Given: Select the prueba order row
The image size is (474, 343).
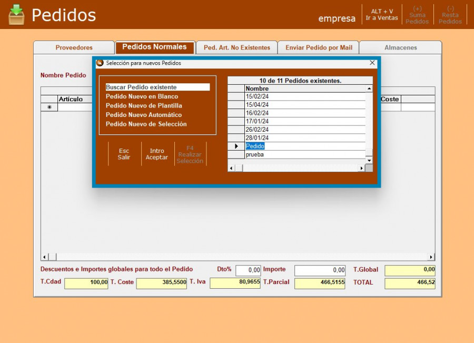Looking at the screenshot, I should click(304, 155).
